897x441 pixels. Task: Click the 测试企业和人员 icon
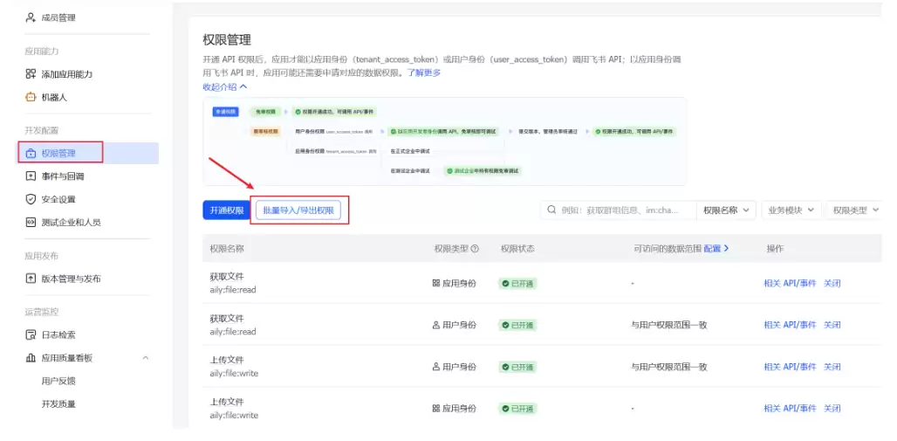[x=31, y=222]
